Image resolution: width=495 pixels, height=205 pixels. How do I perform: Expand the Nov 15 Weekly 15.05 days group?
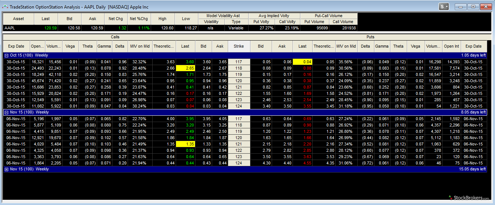coord(6,169)
